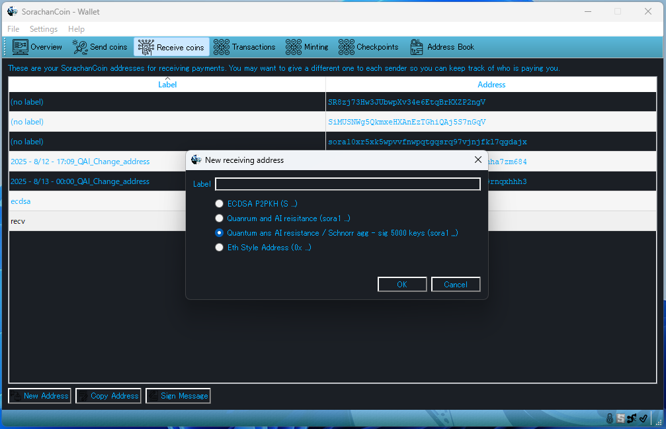Screen dimensions: 666x429
Task: Select the Eth Style Address option
Action: tap(220, 248)
